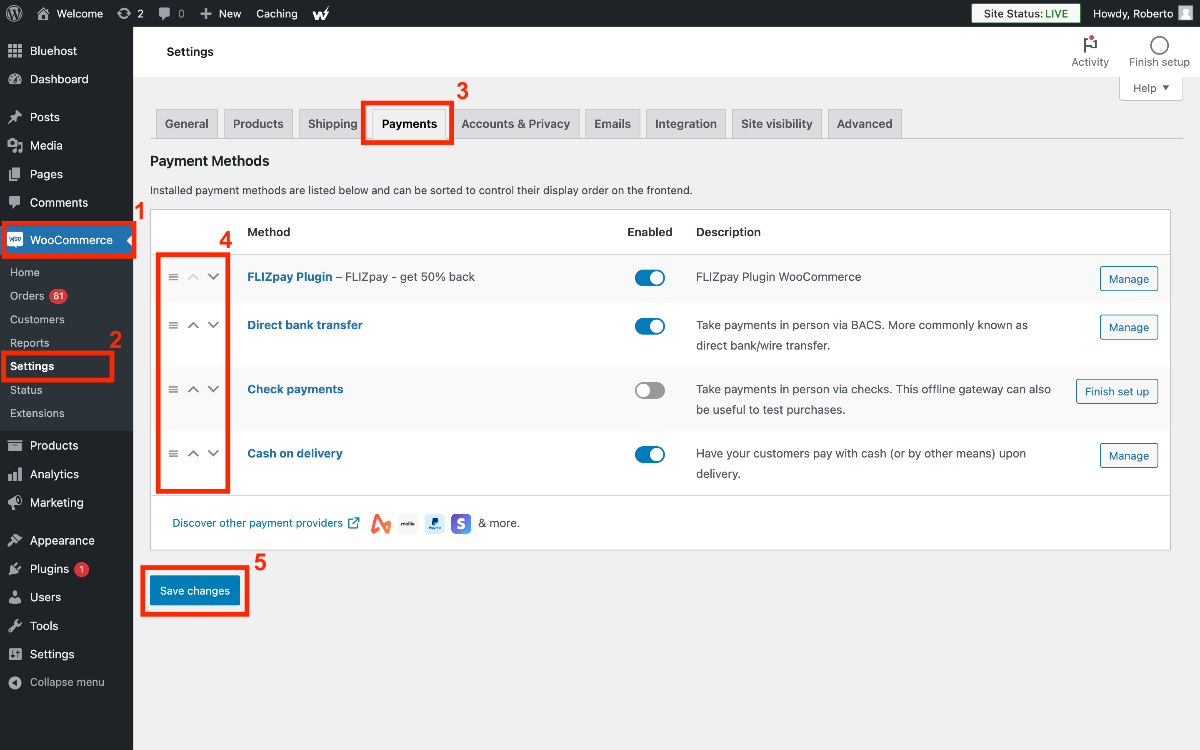Click the PayPal payment provider logo
The width and height of the screenshot is (1200, 750).
(435, 523)
